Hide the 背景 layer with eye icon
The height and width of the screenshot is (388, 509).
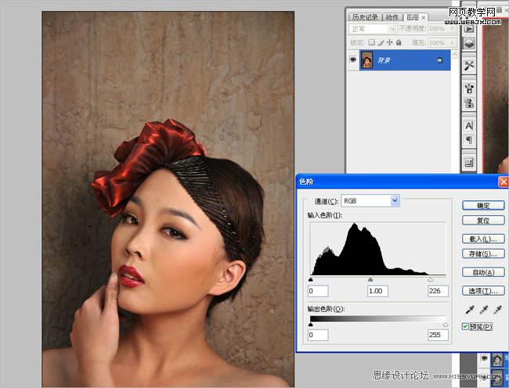[353, 59]
